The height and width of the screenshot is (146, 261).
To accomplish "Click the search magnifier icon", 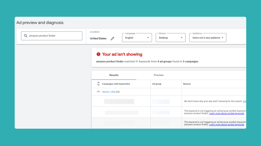I will (x=26, y=36).
